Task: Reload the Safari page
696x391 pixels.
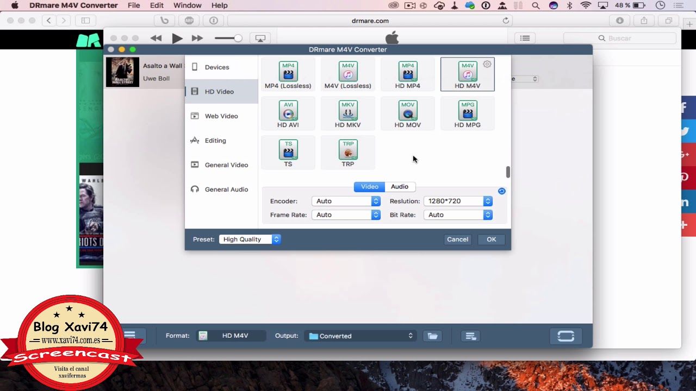Action: point(506,21)
